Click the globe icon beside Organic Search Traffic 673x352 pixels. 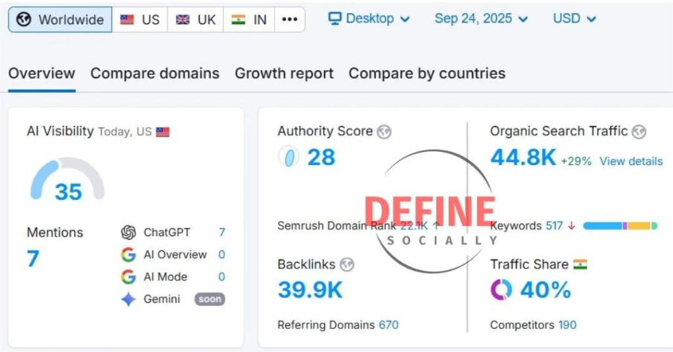tap(639, 132)
